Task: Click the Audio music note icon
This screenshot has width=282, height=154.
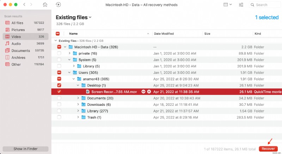Action: tap(7, 44)
